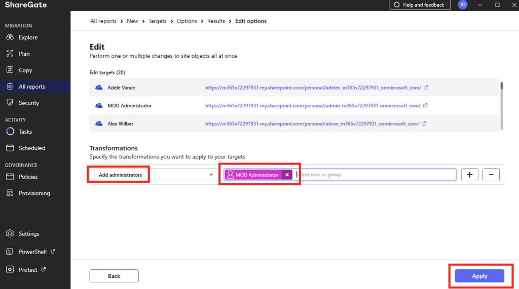Click the OneDrive cloud icon for Adele Vance
Viewport: 519px width, 289px height.
[x=99, y=88]
